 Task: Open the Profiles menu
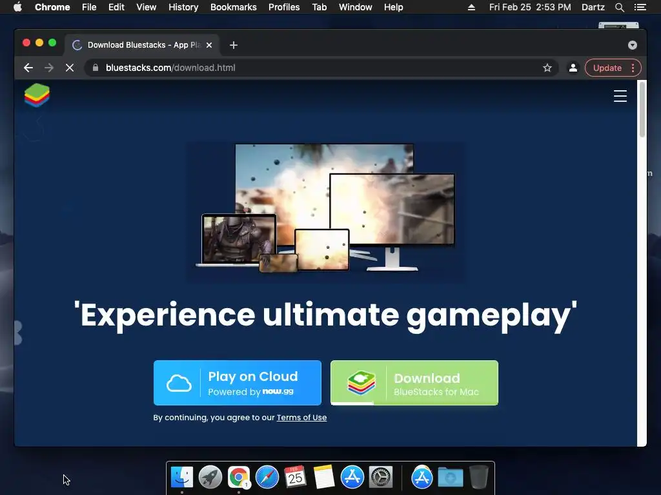coord(284,7)
